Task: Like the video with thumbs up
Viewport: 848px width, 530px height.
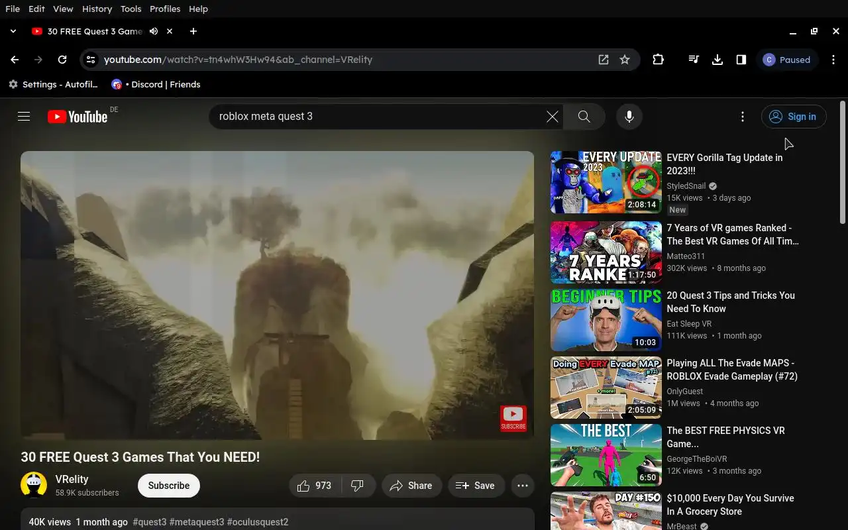Action: click(315, 486)
